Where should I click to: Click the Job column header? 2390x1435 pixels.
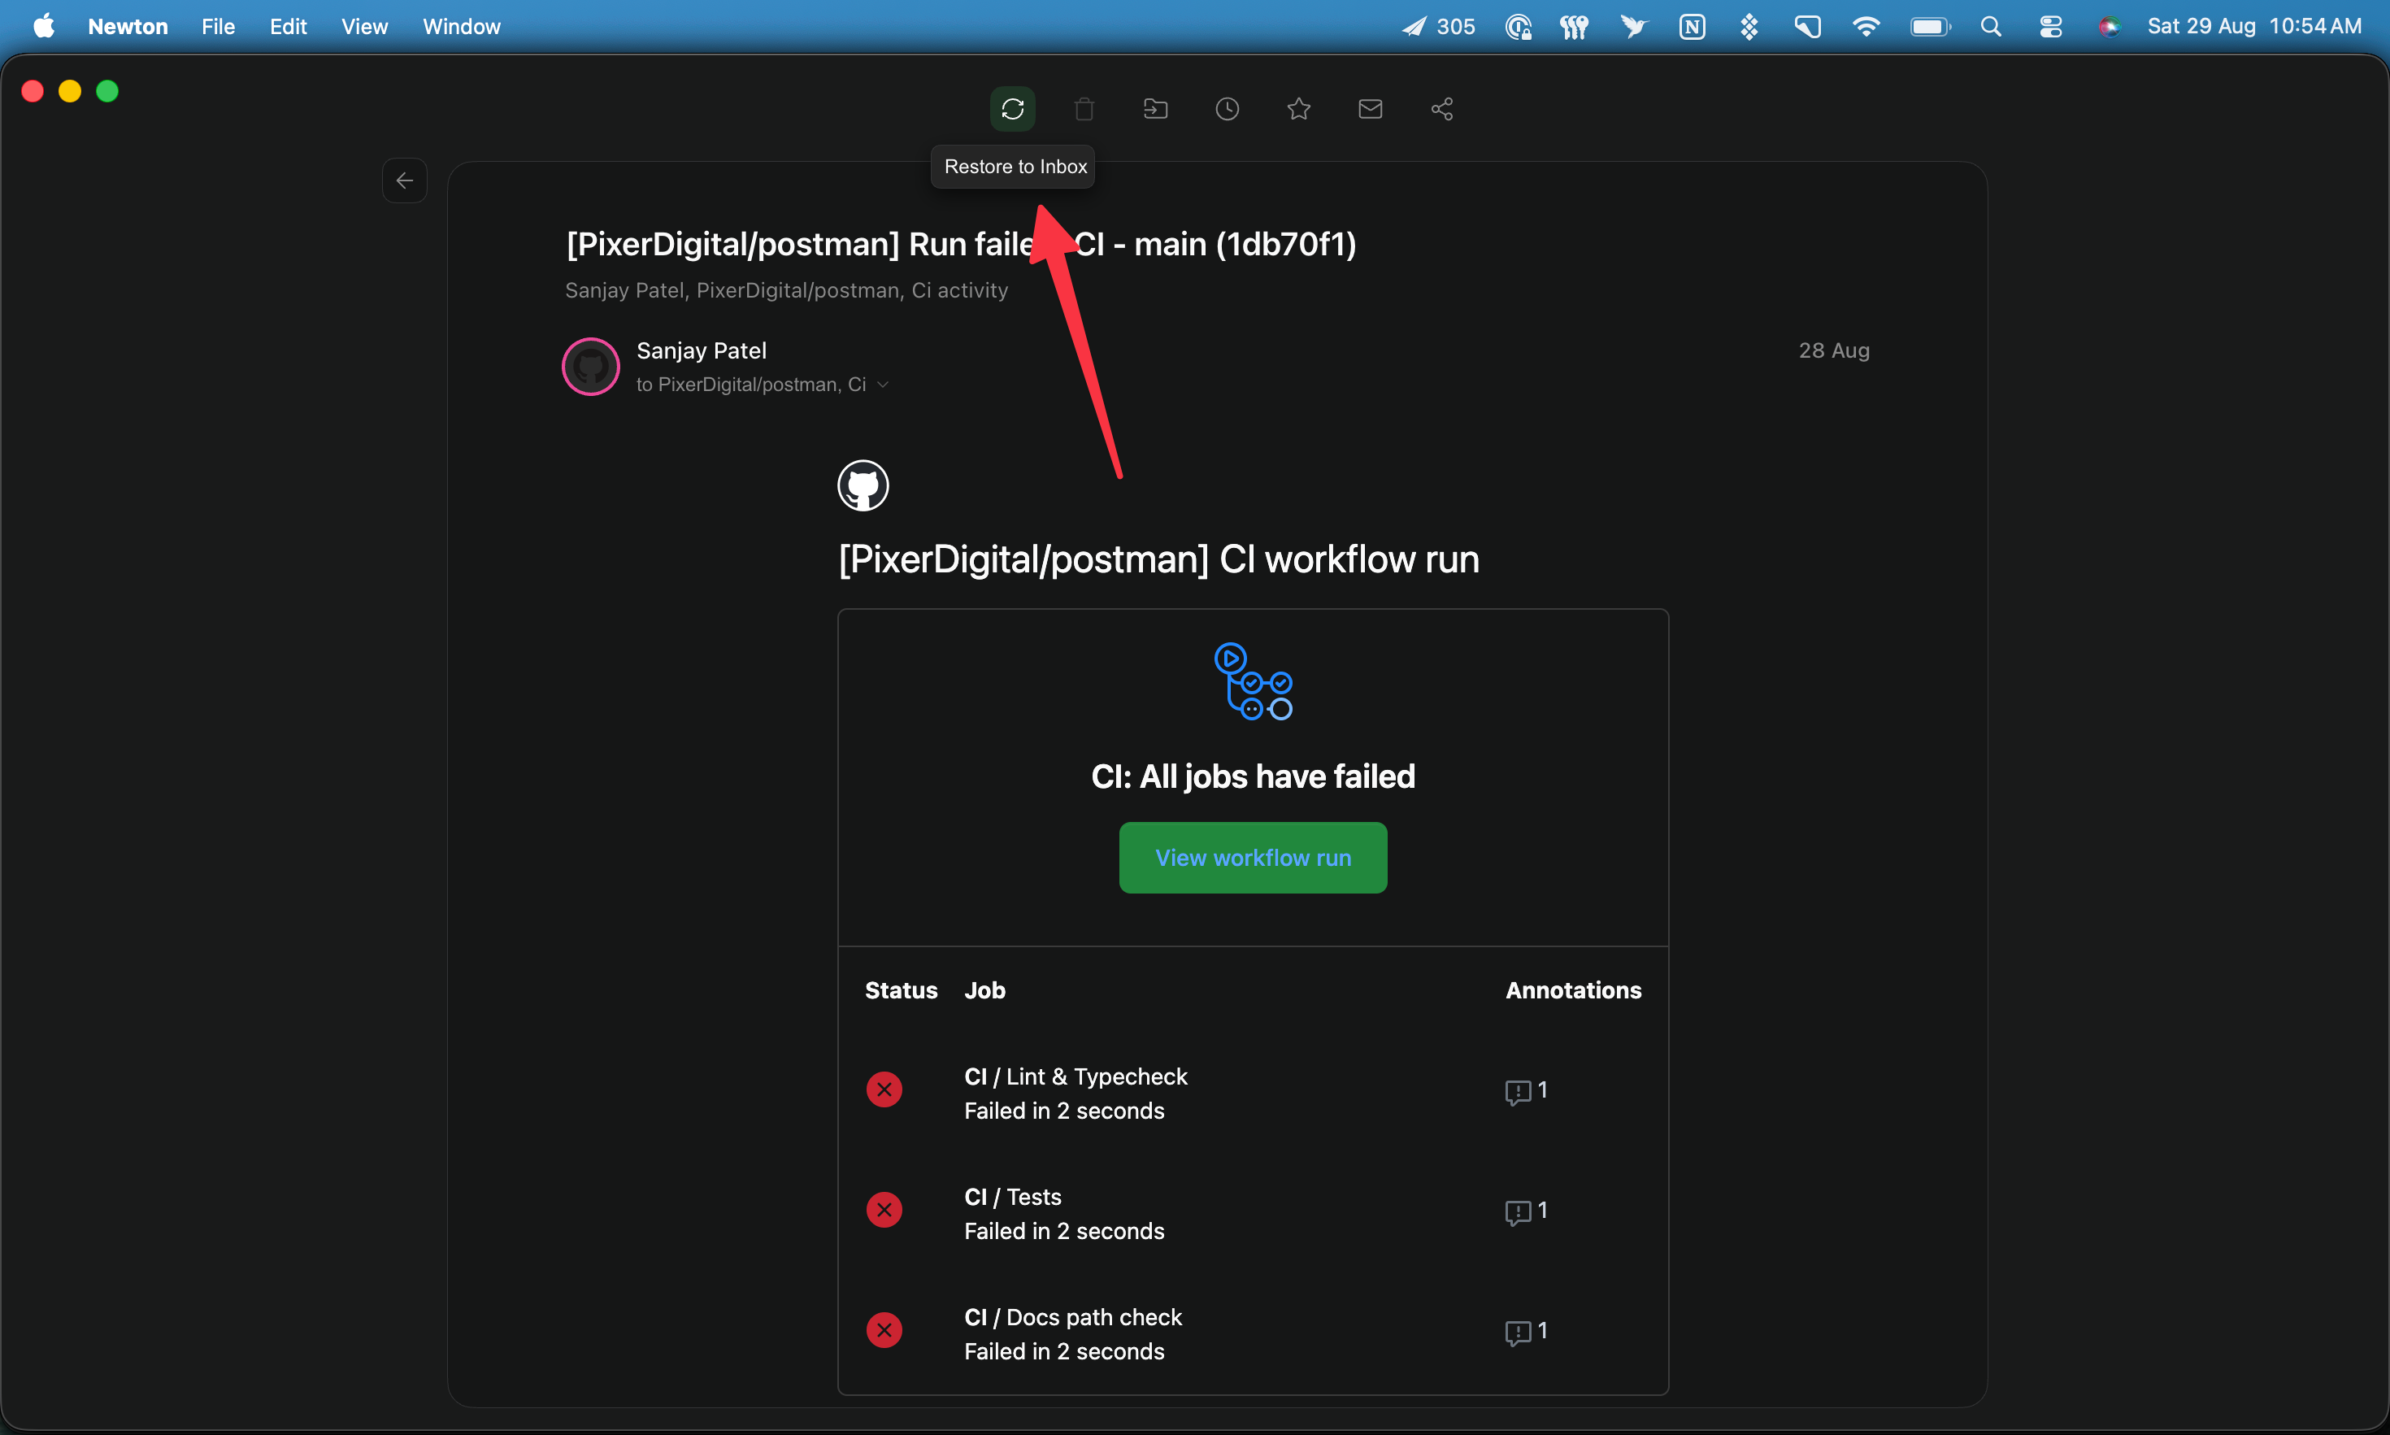click(x=984, y=990)
